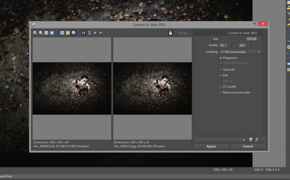Click the greyed-out Preview button
Viewport: 290px width, 180px height.
(183, 33)
